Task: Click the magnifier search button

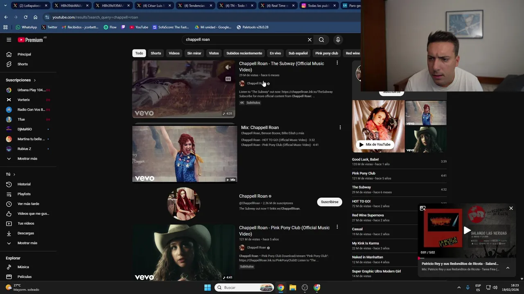Action: point(321,40)
